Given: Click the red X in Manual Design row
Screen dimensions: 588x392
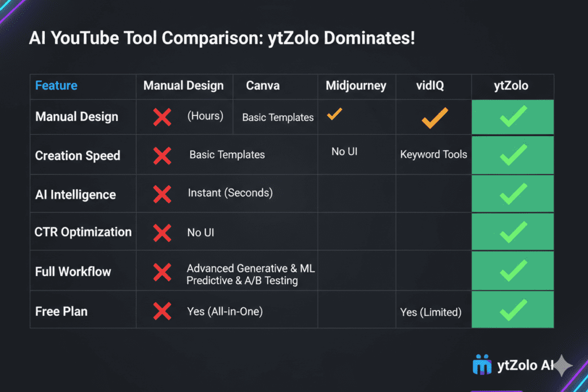Looking at the screenshot, I should pyautogui.click(x=163, y=117).
